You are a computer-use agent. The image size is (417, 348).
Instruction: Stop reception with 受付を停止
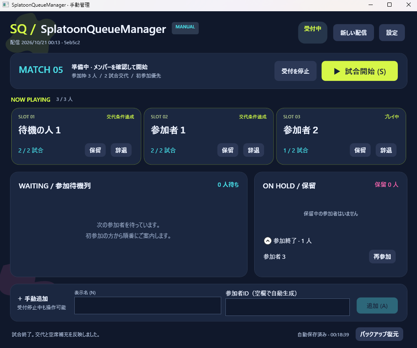coord(296,71)
